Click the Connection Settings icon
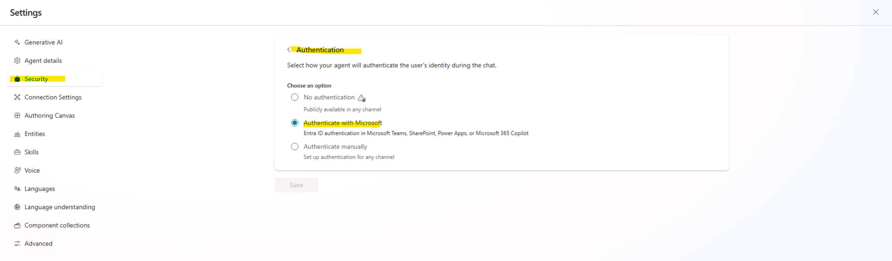This screenshot has width=892, height=261. pos(17,98)
